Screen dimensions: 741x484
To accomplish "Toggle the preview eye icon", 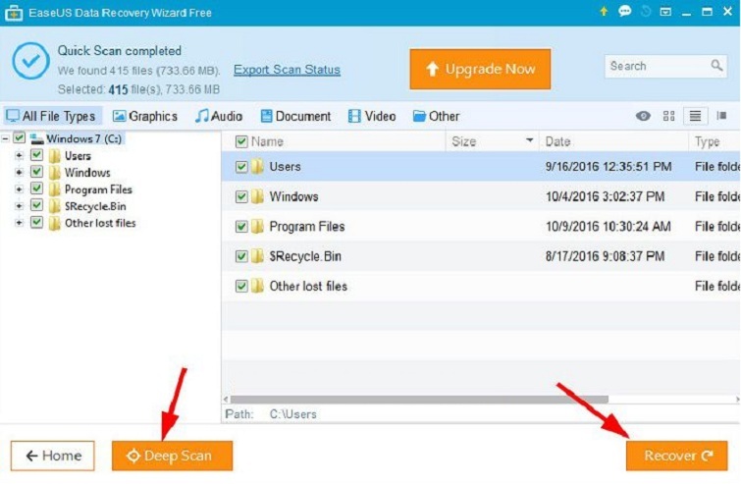I will coord(643,116).
